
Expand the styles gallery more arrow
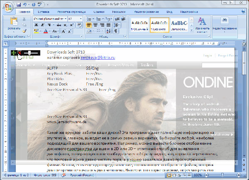pyautogui.click(x=191, y=30)
